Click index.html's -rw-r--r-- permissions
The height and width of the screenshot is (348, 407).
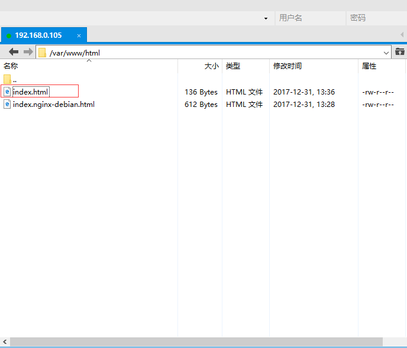click(x=378, y=92)
